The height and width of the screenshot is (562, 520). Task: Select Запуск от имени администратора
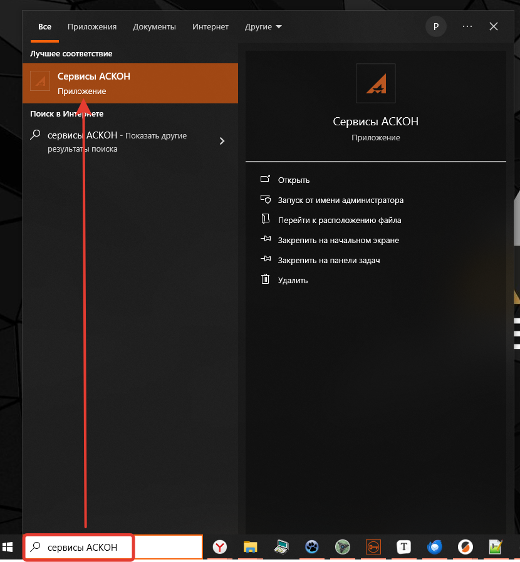pos(340,200)
